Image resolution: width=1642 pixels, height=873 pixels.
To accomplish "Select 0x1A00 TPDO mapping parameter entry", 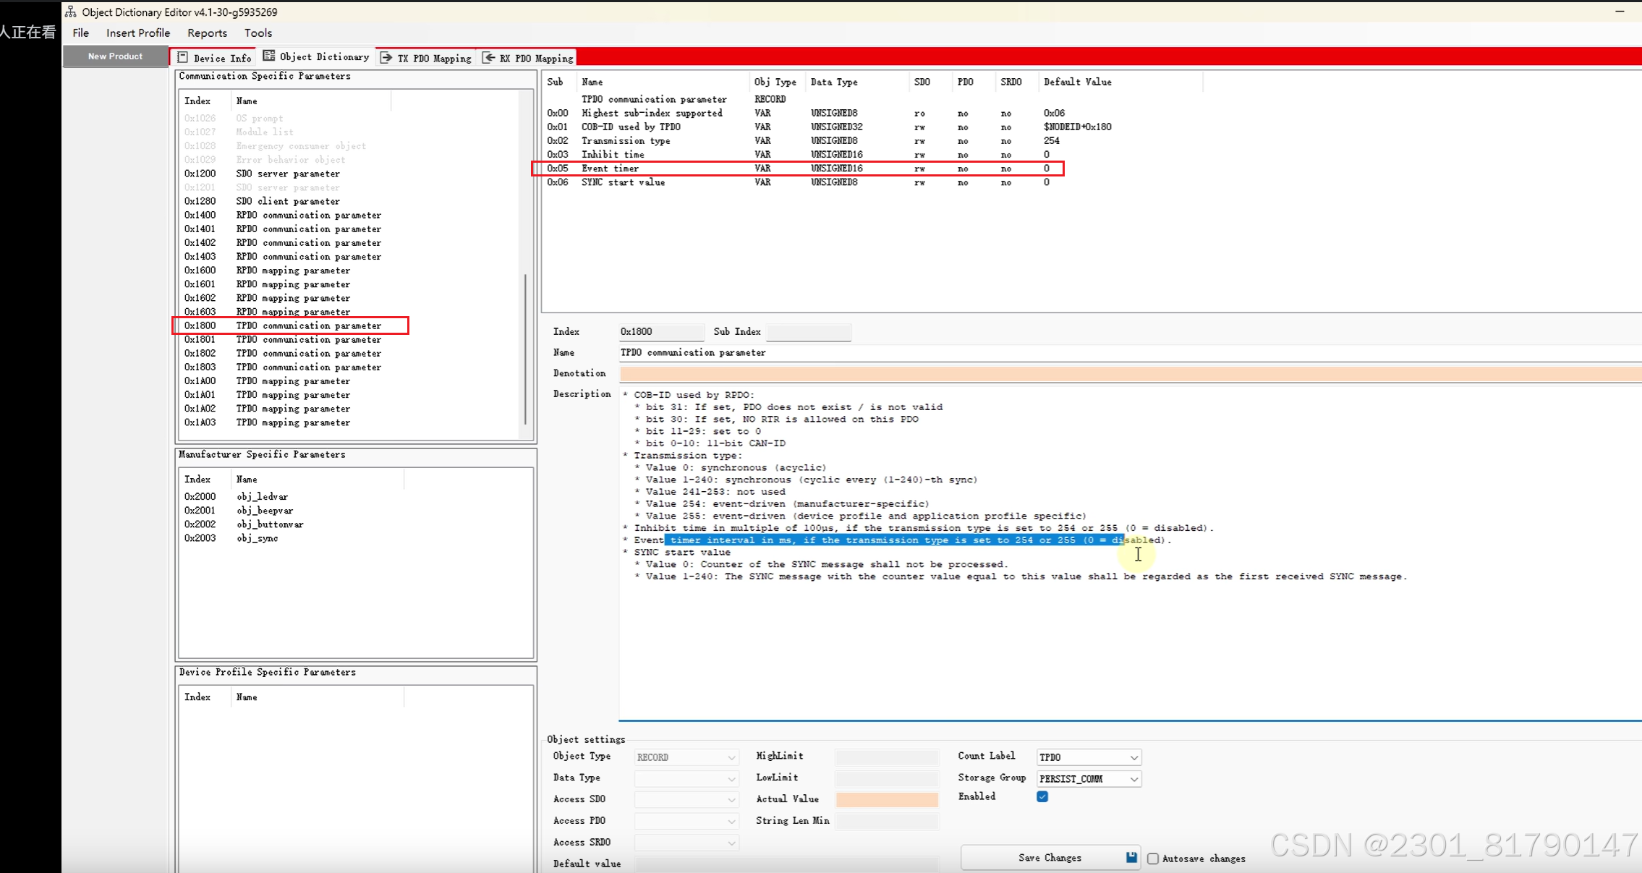I will (x=292, y=381).
